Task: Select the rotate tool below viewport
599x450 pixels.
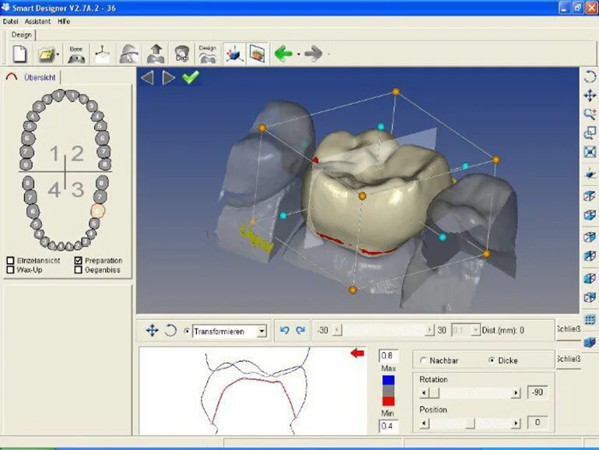Action: pyautogui.click(x=170, y=330)
